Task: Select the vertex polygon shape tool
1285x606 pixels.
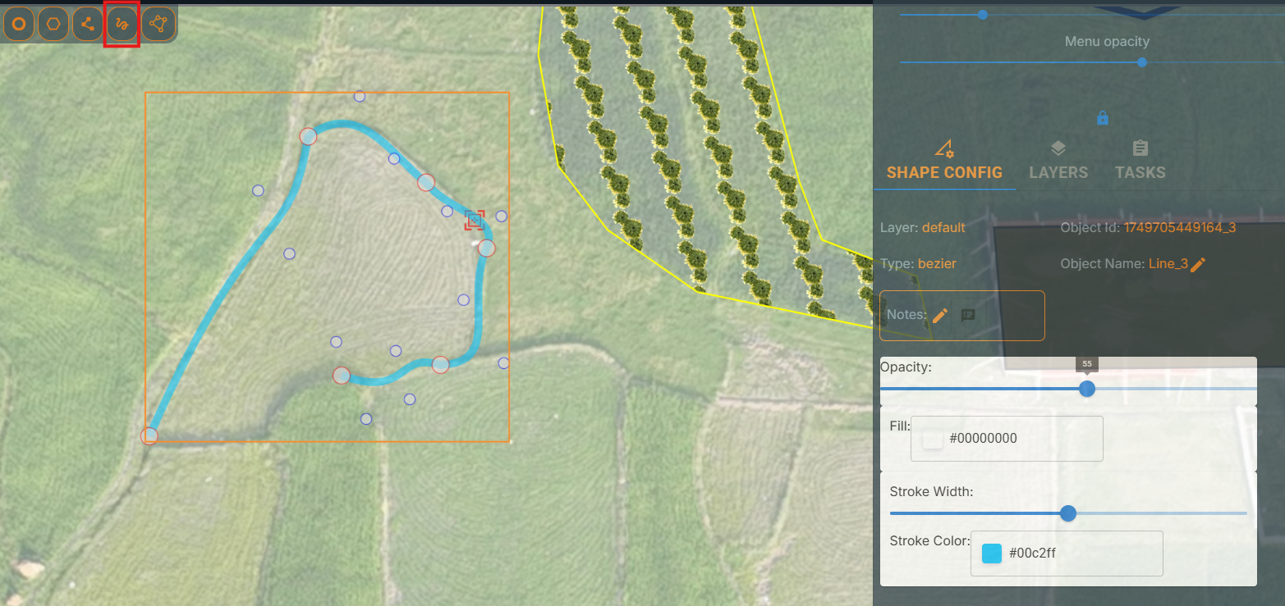Action: tap(158, 25)
